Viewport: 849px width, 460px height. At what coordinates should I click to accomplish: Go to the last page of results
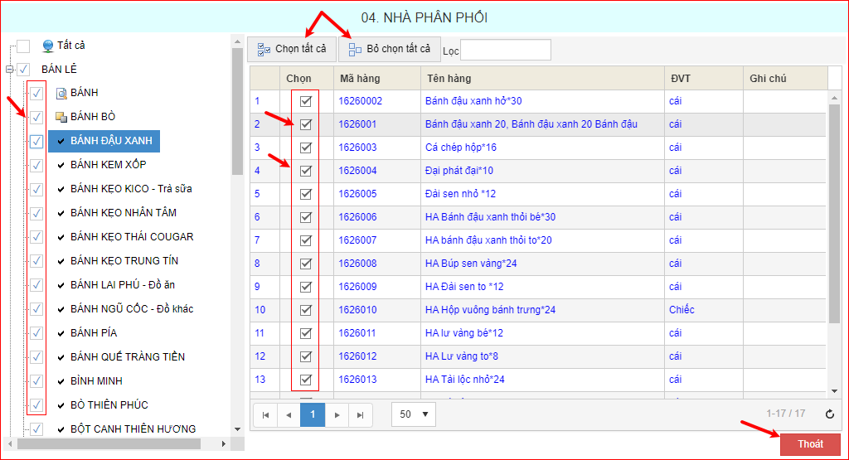360,414
